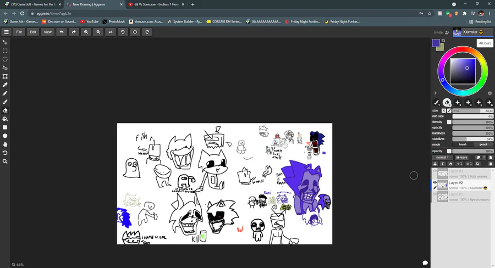Screen dimensions: 495x268
Task: Switch brush mode to pencil
Action: pos(483,144)
